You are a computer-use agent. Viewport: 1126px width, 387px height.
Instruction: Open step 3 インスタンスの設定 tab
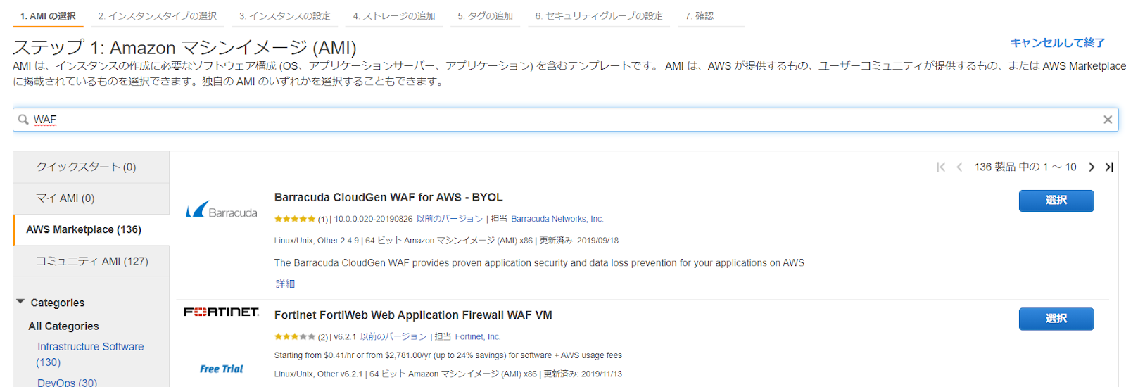click(x=285, y=16)
